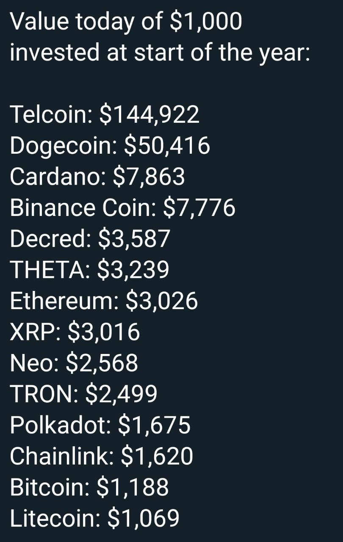
Task: Click the THETA $3,239 entry
Action: coord(89,270)
